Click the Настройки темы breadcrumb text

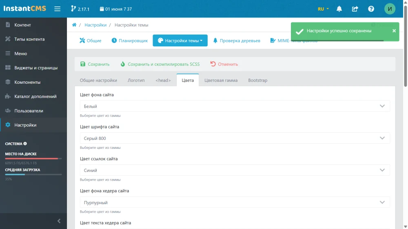pyautogui.click(x=131, y=25)
